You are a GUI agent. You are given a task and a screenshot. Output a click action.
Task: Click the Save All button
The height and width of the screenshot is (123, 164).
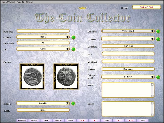(x=58, y=120)
